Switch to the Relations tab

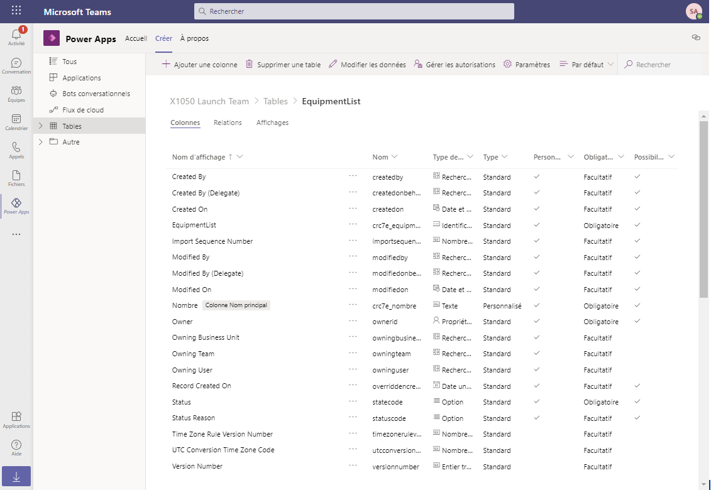click(228, 122)
